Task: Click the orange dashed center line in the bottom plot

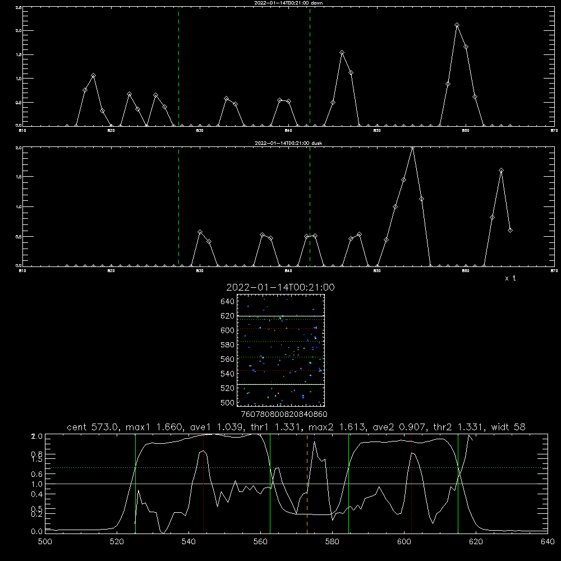Action: [307, 484]
